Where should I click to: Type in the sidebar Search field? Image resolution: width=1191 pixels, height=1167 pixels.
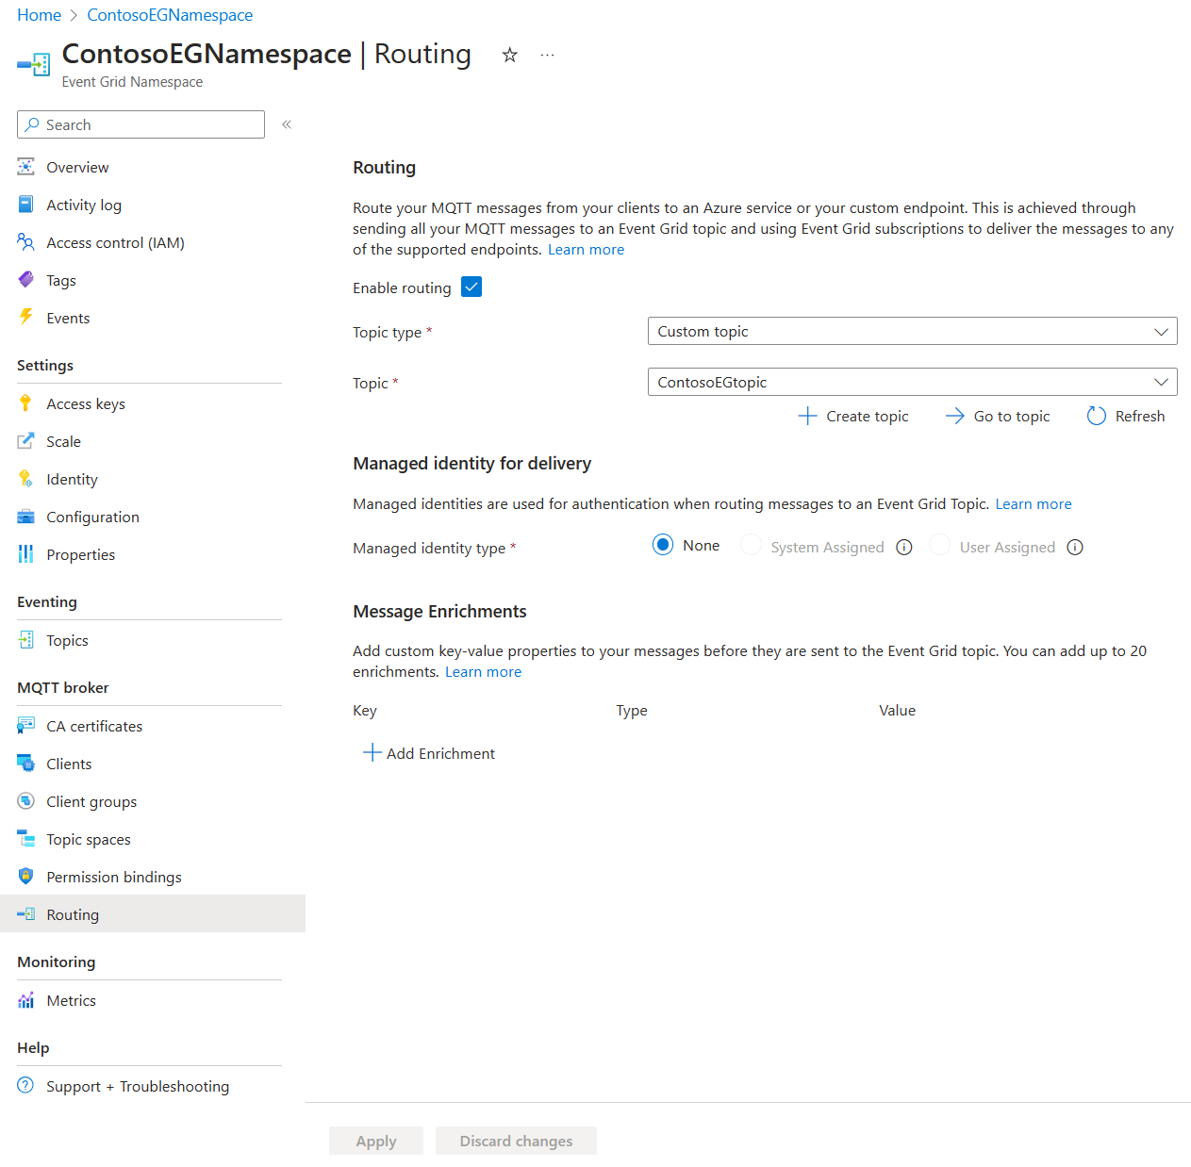141,123
